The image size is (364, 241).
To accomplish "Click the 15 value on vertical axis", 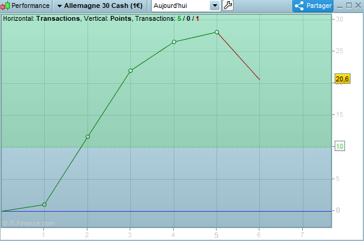I will point(340,115).
